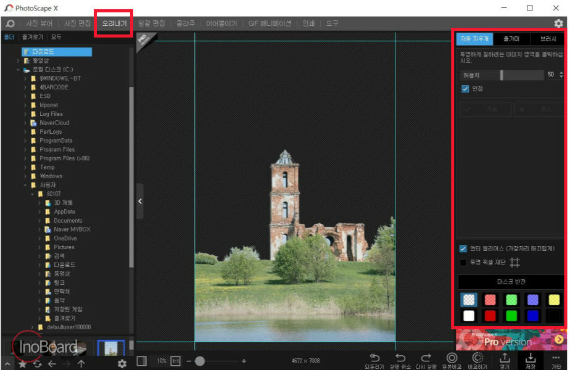
Task: Click the 마스크 반전 button
Action: coord(511,282)
